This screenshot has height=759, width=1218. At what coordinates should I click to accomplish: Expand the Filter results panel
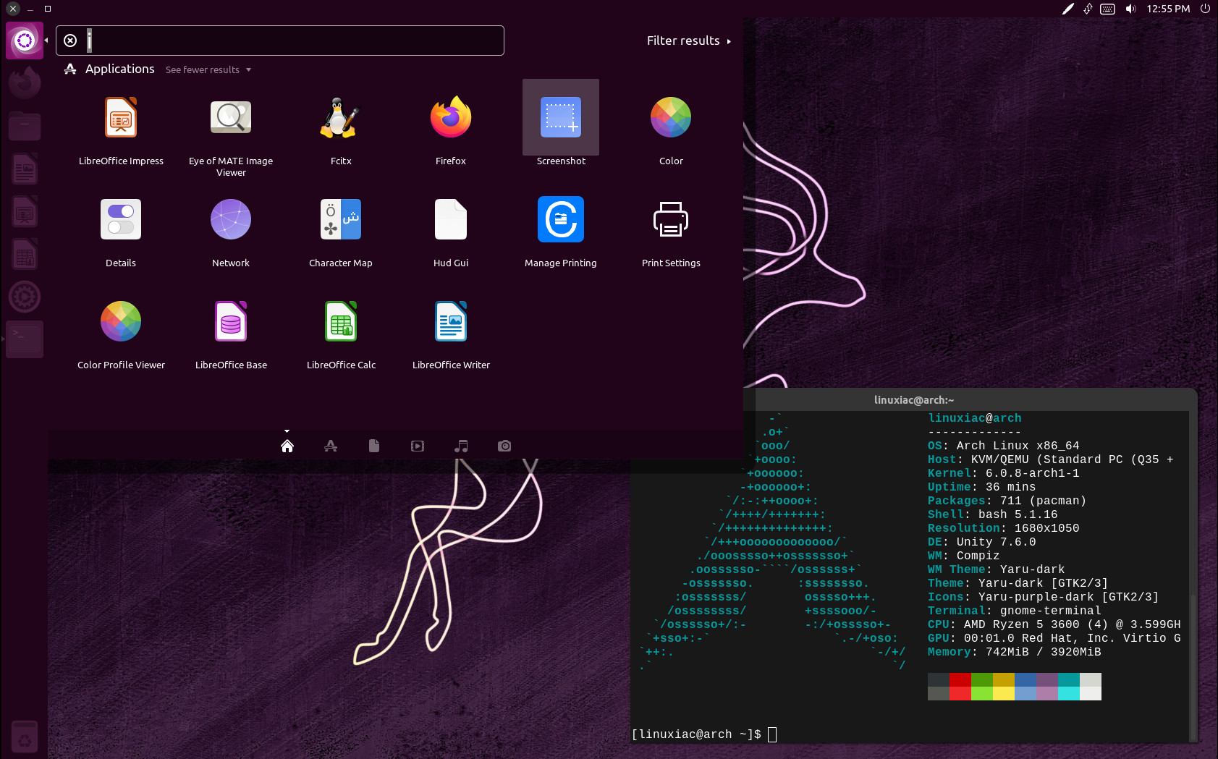(x=688, y=41)
